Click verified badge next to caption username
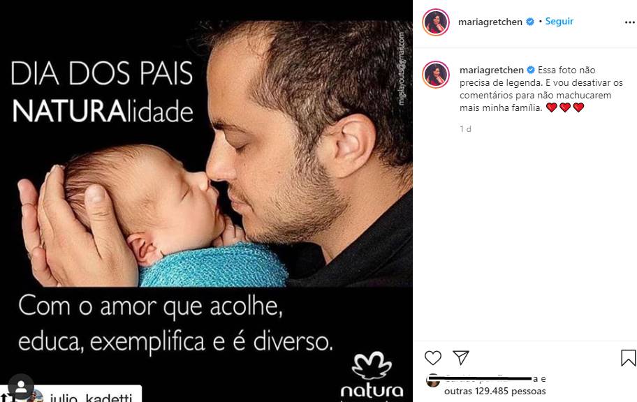Screen dimensions: 637x402 point(531,70)
